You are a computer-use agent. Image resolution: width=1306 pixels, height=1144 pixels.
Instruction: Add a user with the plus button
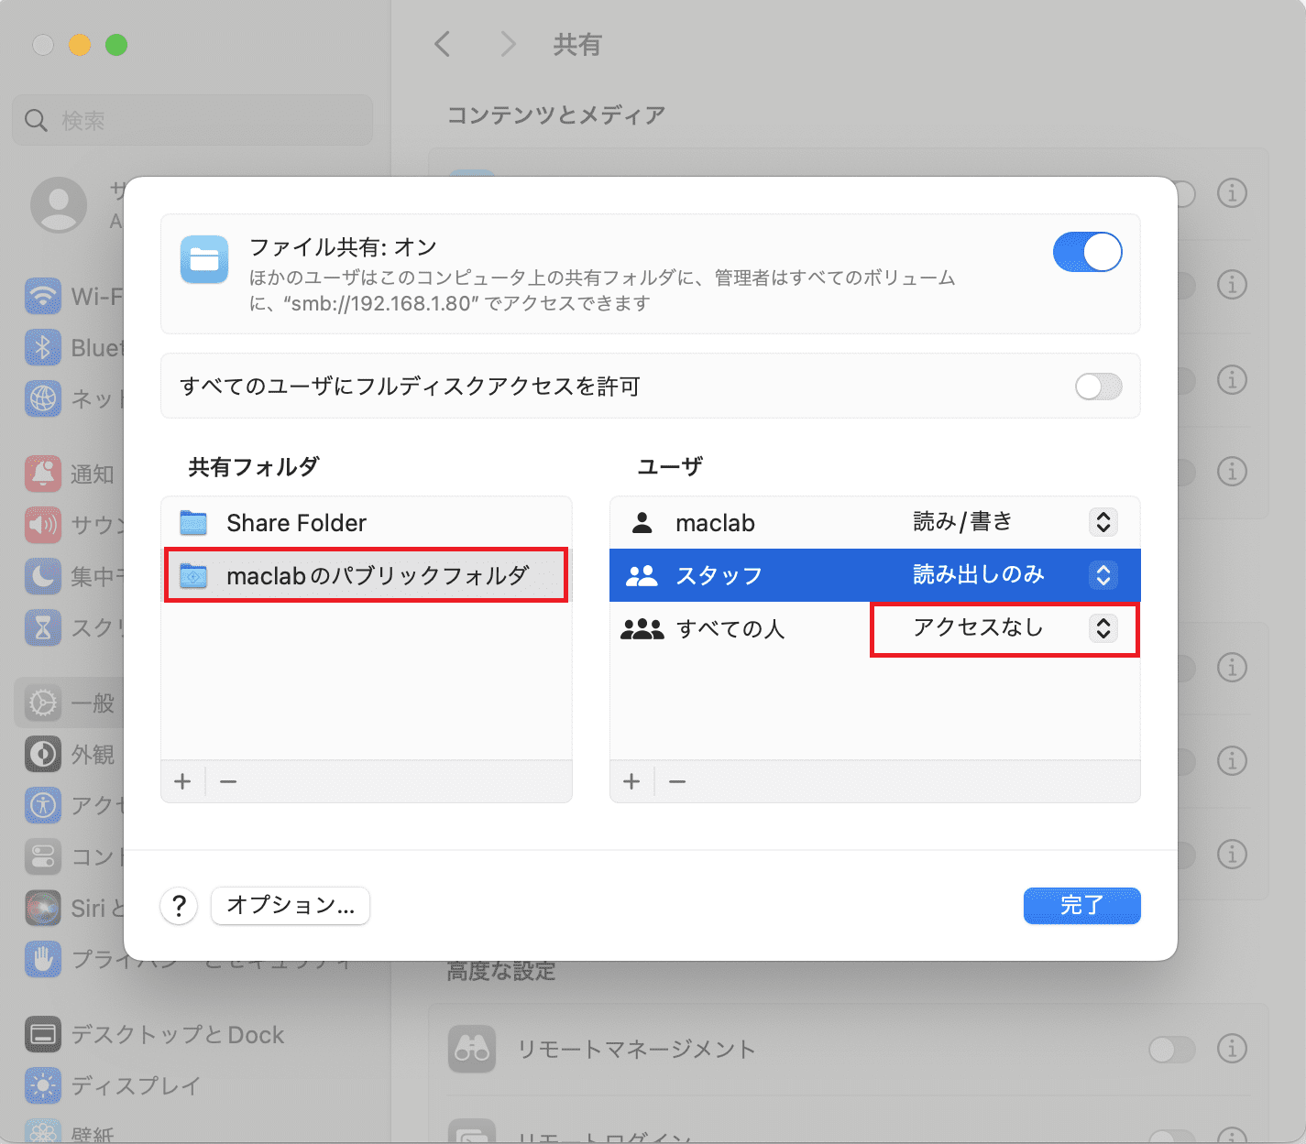631,781
